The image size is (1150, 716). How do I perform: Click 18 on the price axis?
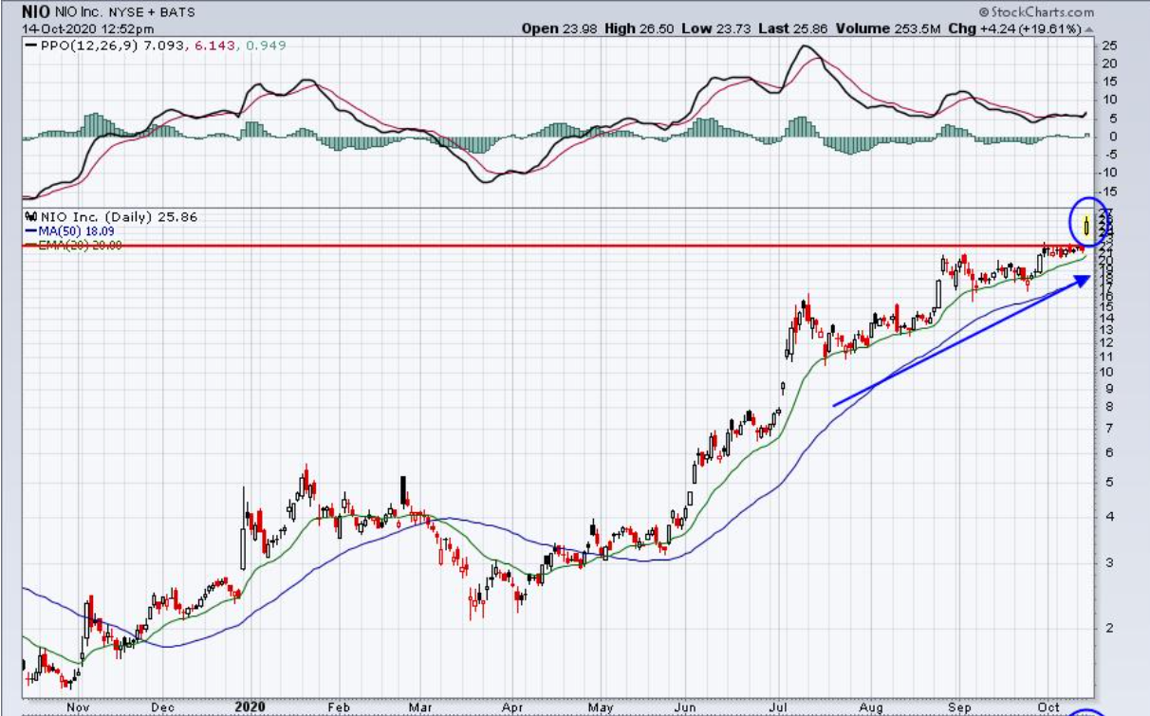[x=1107, y=278]
